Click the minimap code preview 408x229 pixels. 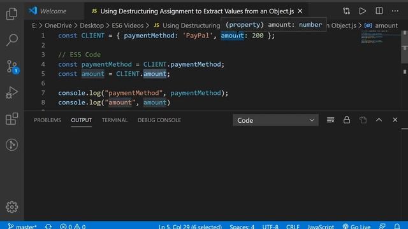point(372,38)
